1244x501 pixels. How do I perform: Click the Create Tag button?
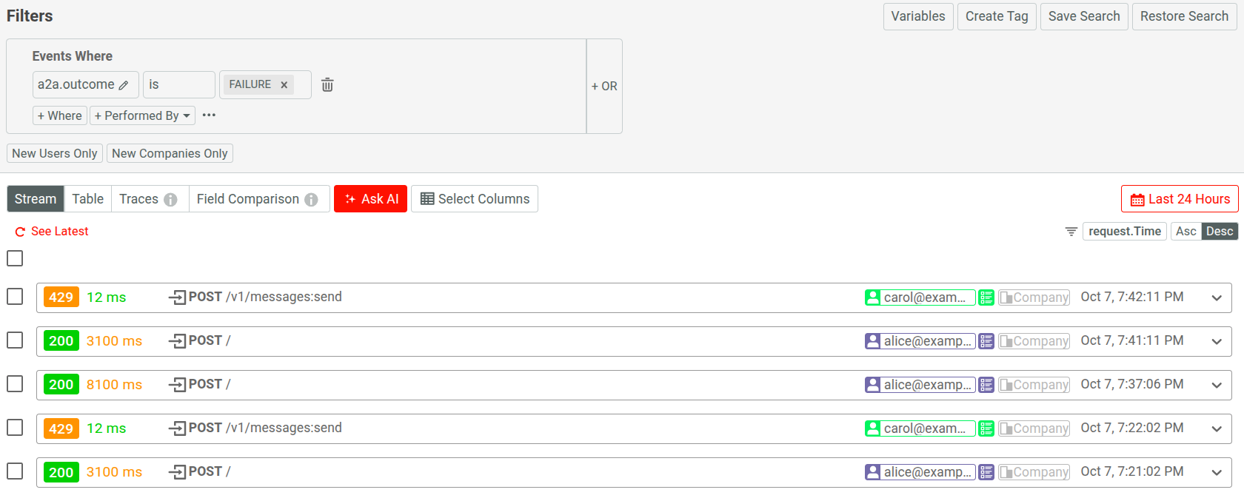[997, 16]
